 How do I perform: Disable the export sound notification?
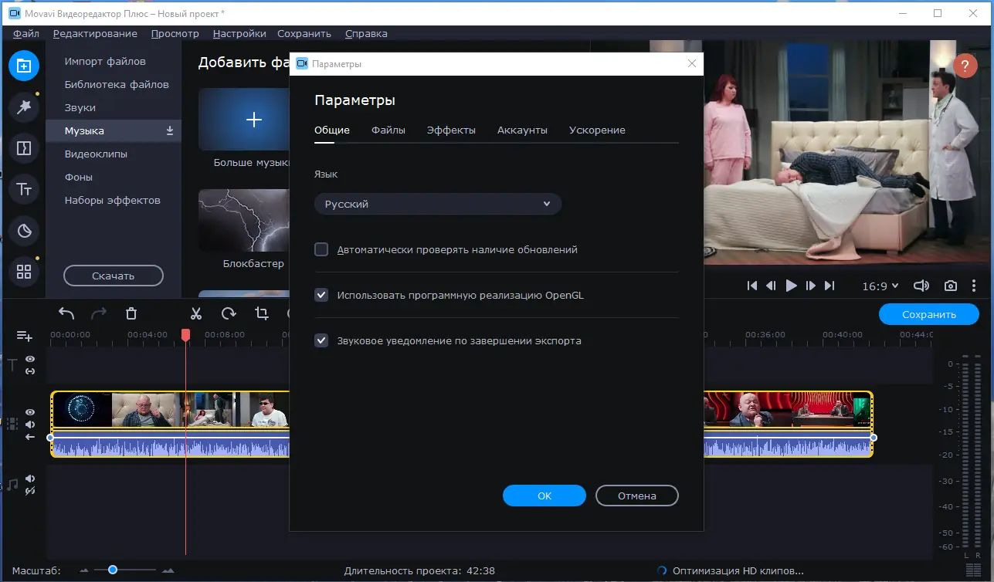coord(321,340)
